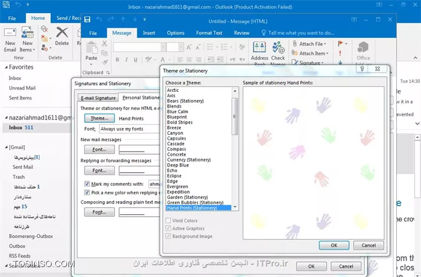421x277 pixels.
Task: Open the font name combo box dropdown
Action: (163, 47)
